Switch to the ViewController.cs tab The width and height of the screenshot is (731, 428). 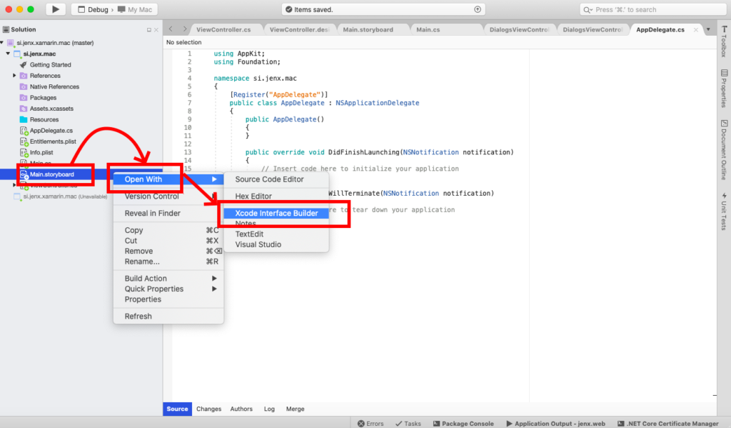(223, 29)
